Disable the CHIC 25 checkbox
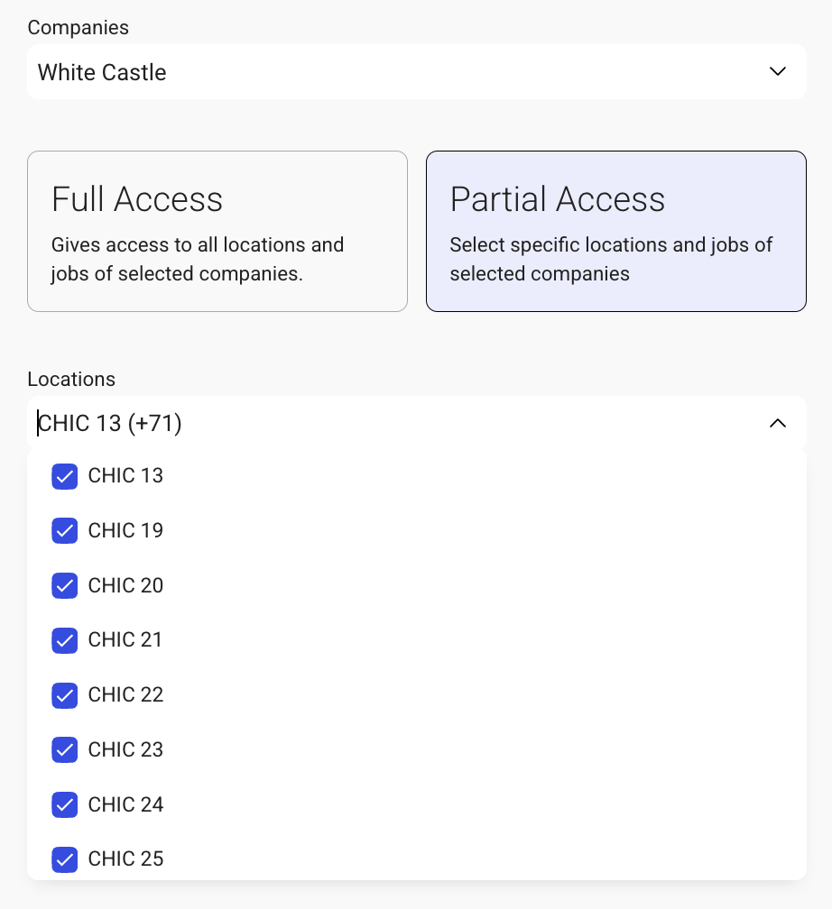Image resolution: width=832 pixels, height=909 pixels. [65, 859]
